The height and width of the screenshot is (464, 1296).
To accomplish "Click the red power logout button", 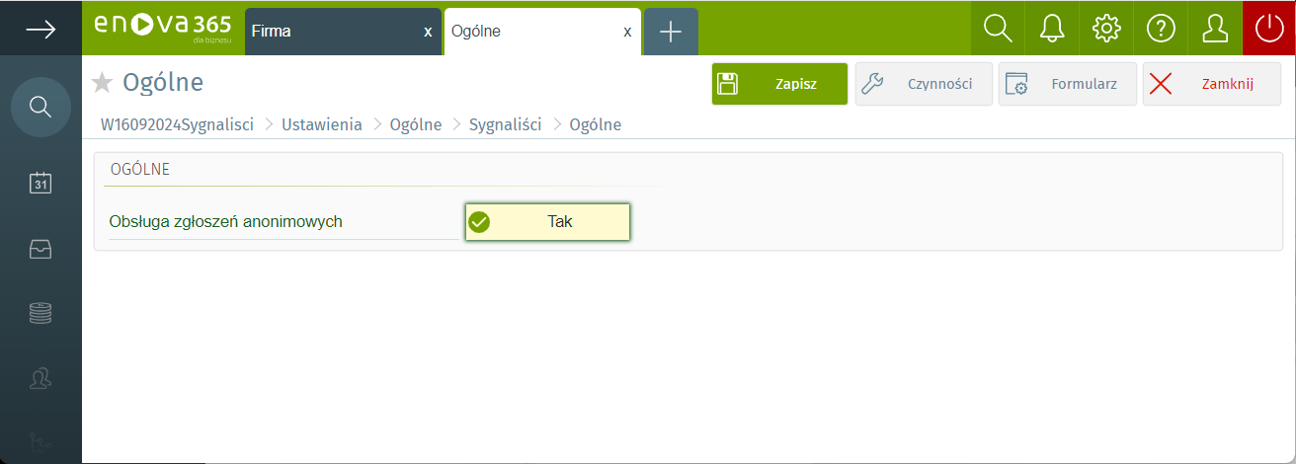I will click(1268, 30).
